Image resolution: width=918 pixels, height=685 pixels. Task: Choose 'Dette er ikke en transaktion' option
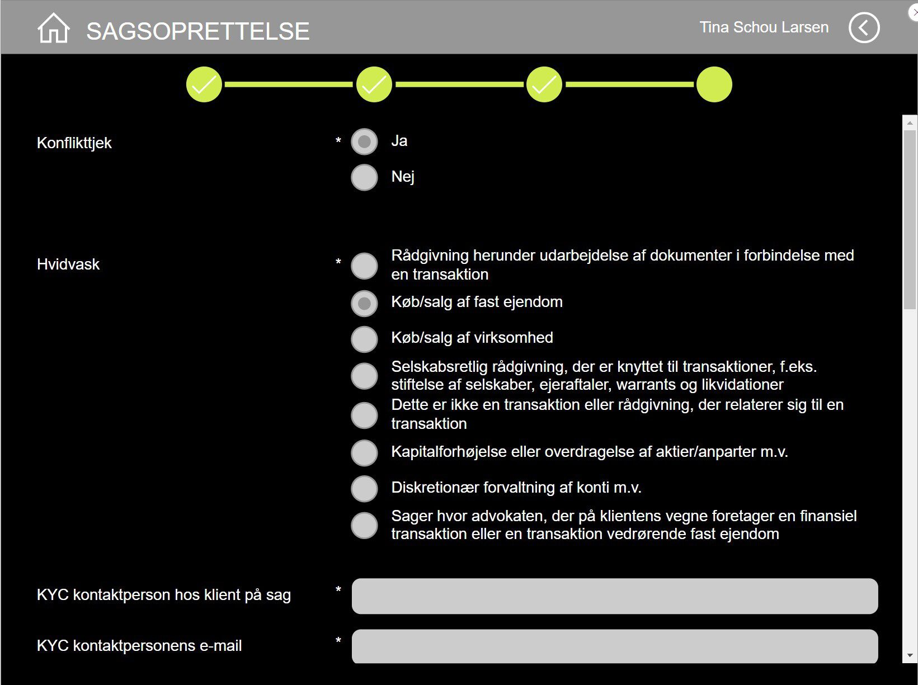[x=364, y=415]
